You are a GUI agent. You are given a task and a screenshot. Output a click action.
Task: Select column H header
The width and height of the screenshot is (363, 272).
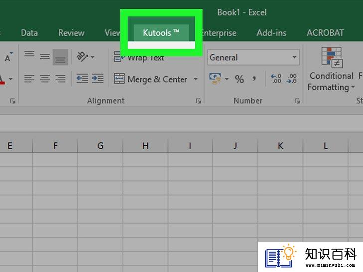click(145, 146)
